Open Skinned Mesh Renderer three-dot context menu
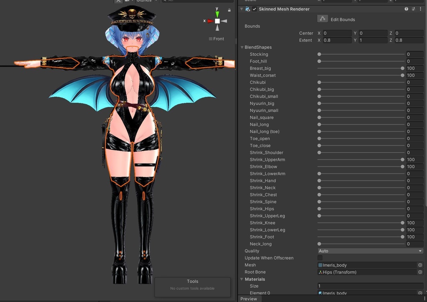Viewport: 427px width, 302px height. click(x=421, y=9)
